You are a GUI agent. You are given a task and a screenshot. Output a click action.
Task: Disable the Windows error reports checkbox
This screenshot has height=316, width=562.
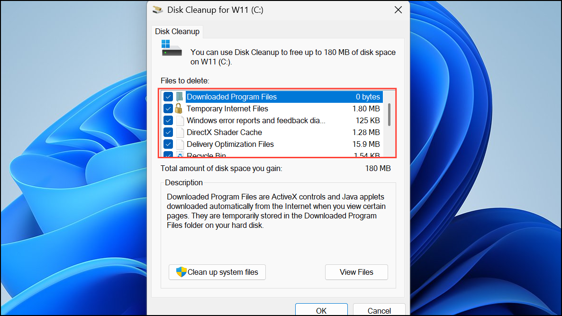[x=168, y=120]
